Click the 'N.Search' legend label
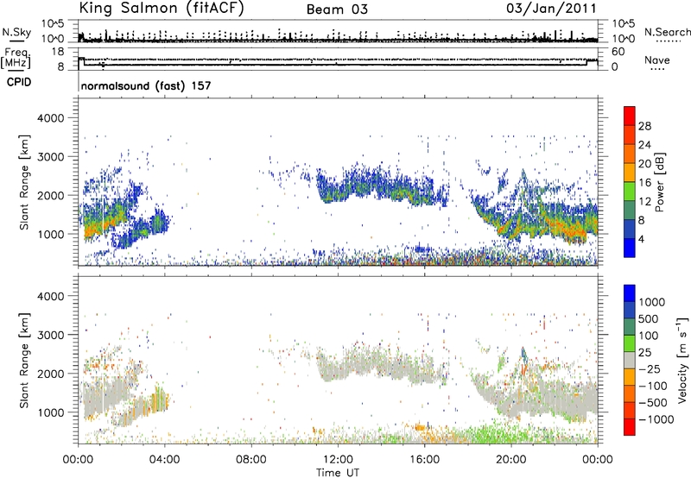The image size is (691, 478). pyautogui.click(x=667, y=32)
